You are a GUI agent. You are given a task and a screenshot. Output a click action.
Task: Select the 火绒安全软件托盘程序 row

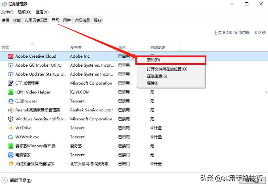coord(134,164)
